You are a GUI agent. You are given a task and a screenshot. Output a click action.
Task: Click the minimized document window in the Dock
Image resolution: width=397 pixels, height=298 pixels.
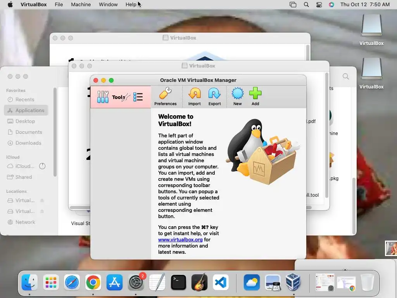click(325, 282)
